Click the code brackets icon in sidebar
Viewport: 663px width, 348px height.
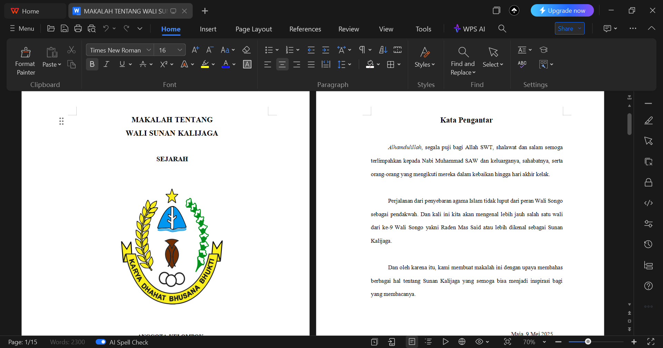(648, 203)
